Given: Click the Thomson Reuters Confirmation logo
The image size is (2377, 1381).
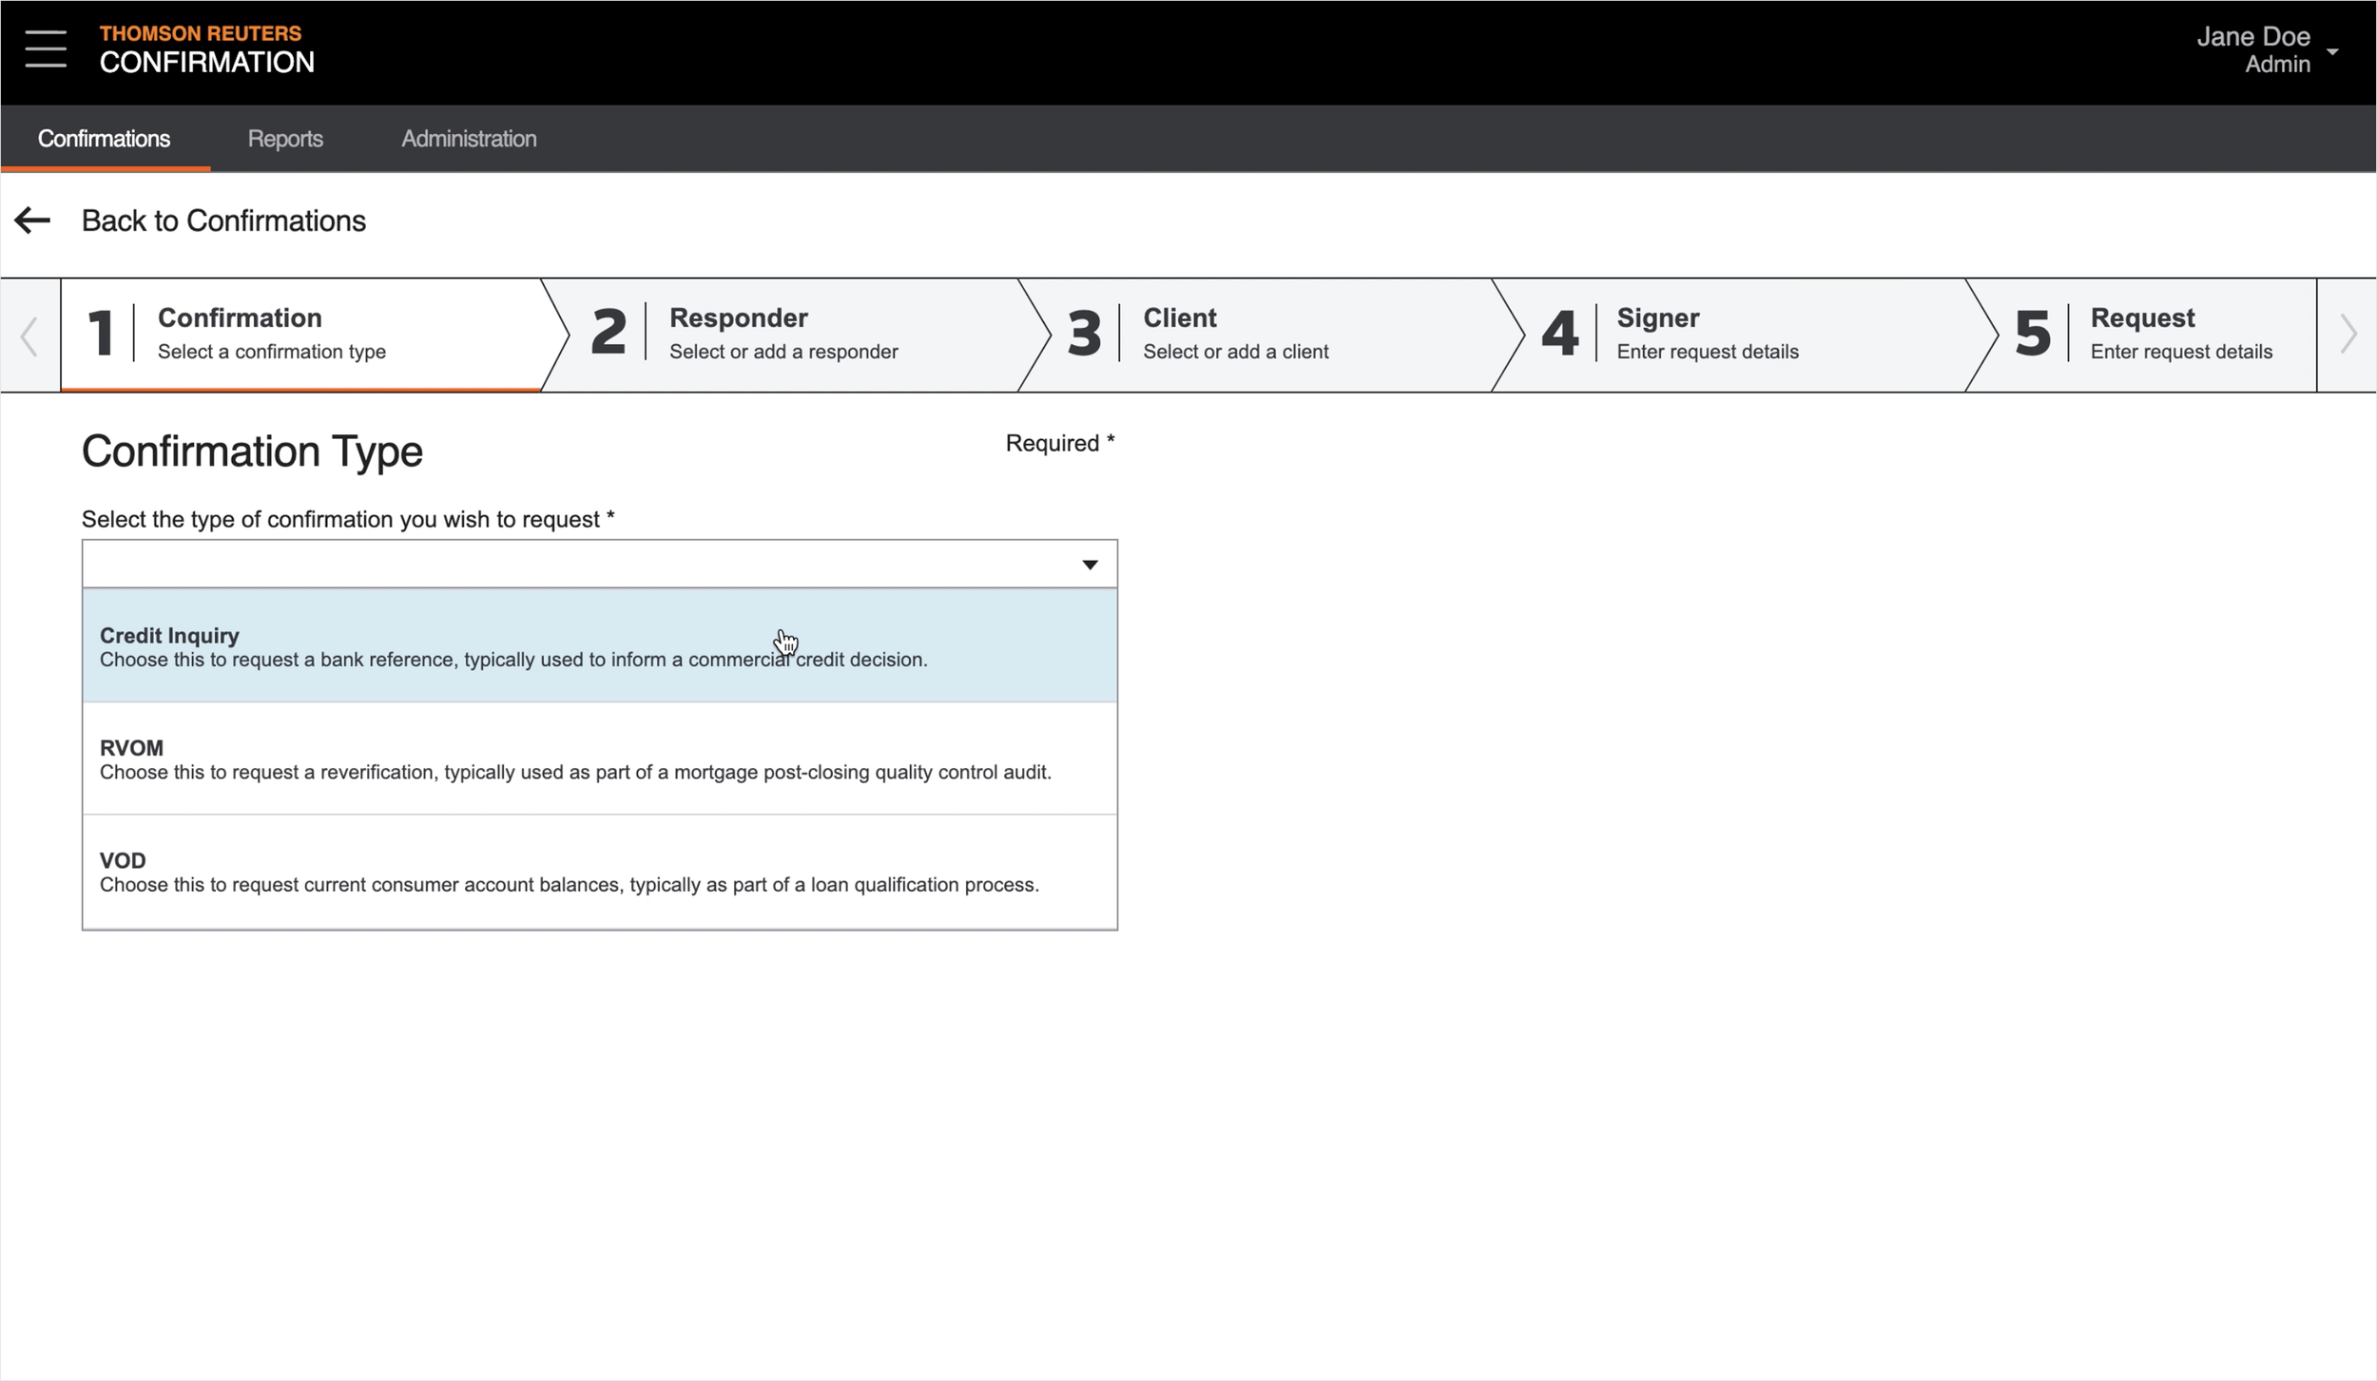Looking at the screenshot, I should pos(206,49).
